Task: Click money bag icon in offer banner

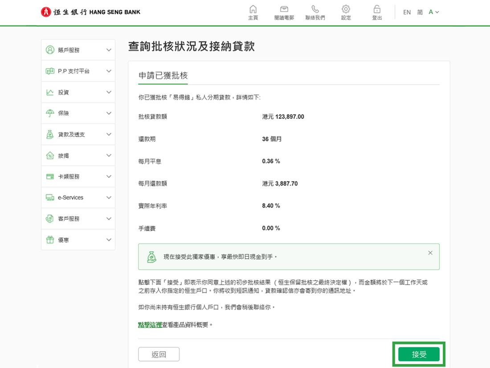Action: pos(152,257)
